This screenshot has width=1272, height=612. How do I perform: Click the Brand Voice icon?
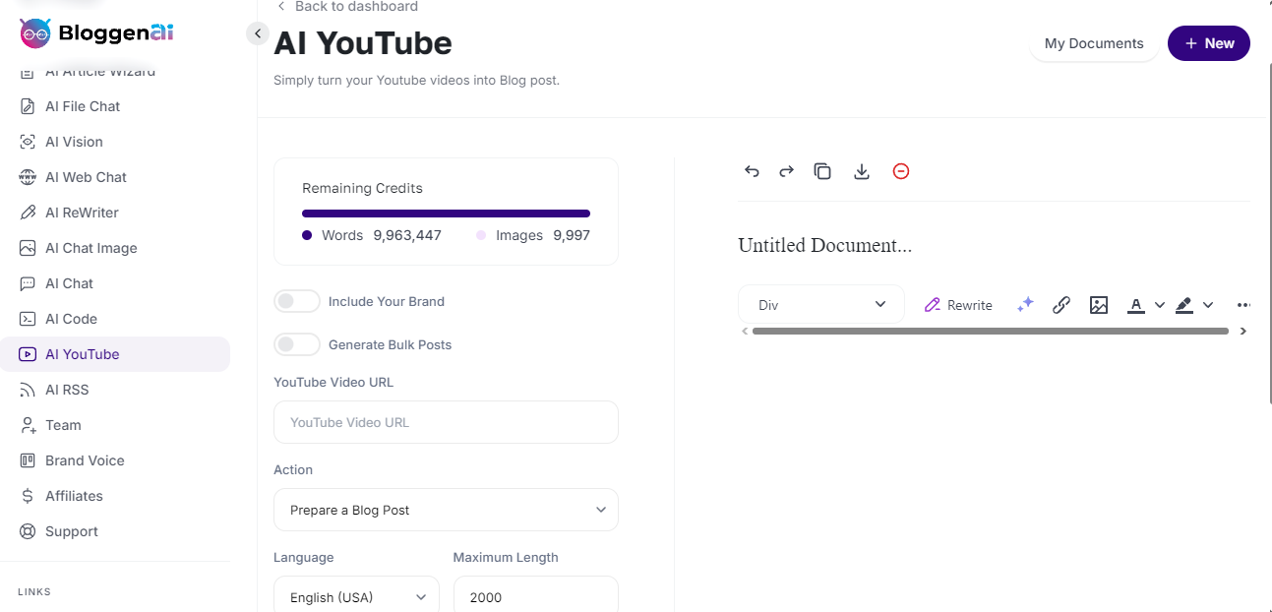[28, 460]
